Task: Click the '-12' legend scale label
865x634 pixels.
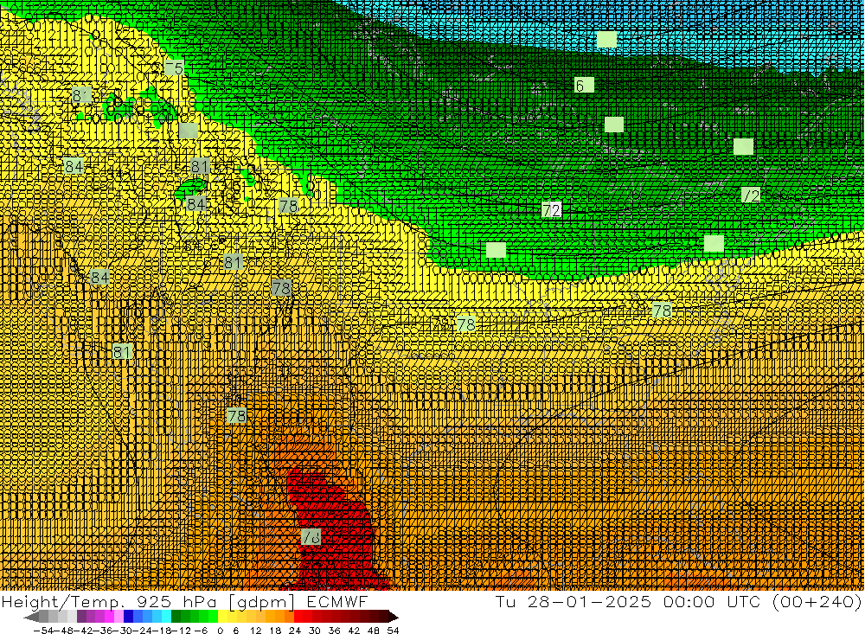Action: 181,631
